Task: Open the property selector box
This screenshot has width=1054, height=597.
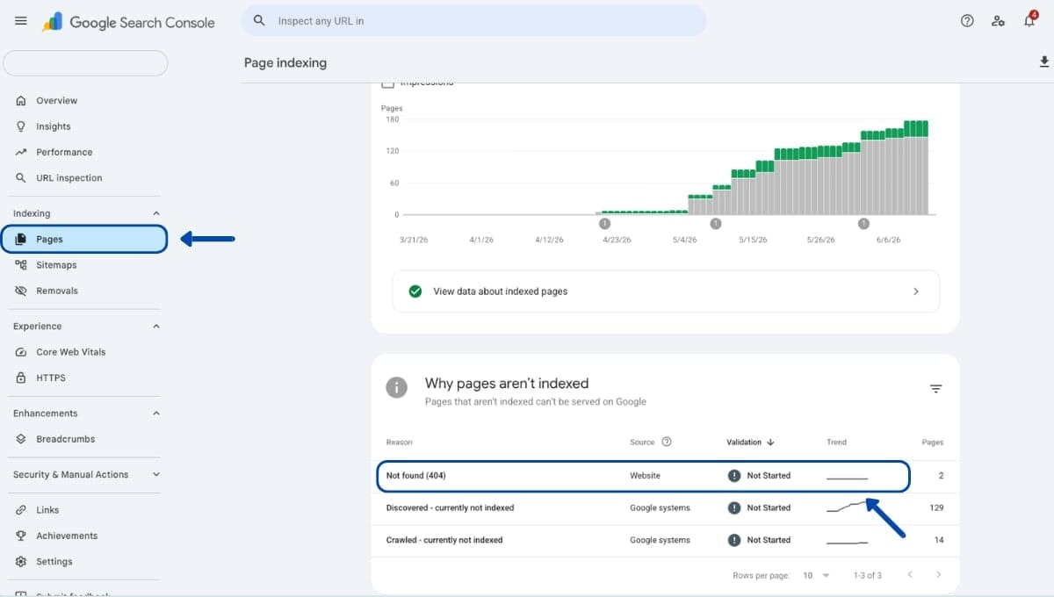Action: [x=85, y=63]
